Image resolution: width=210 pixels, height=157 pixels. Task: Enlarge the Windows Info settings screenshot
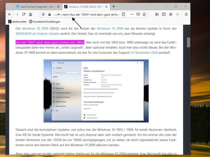click(x=96, y=91)
